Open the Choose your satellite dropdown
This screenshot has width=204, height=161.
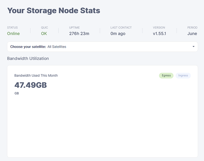102,47
